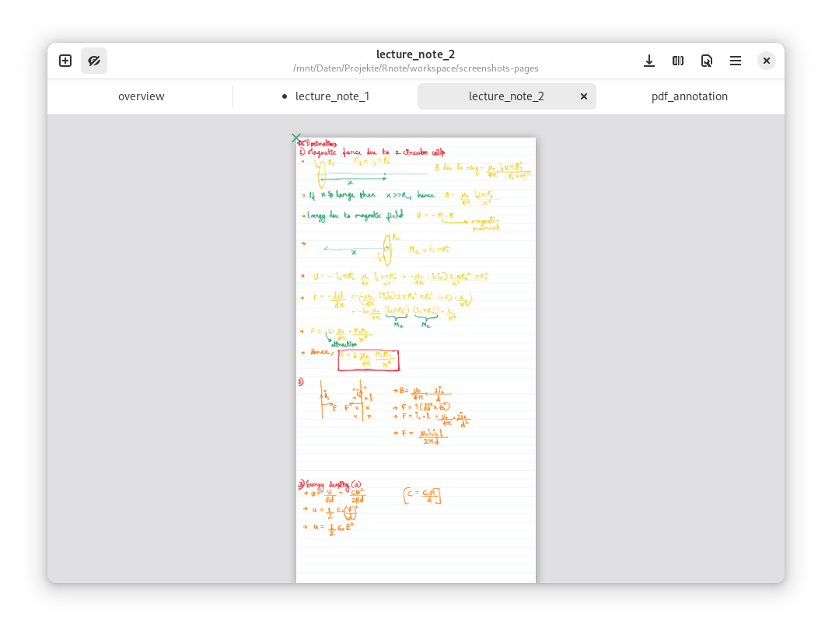The width and height of the screenshot is (832, 635).
Task: Open the canvas zoom menu icon
Action: tap(706, 61)
